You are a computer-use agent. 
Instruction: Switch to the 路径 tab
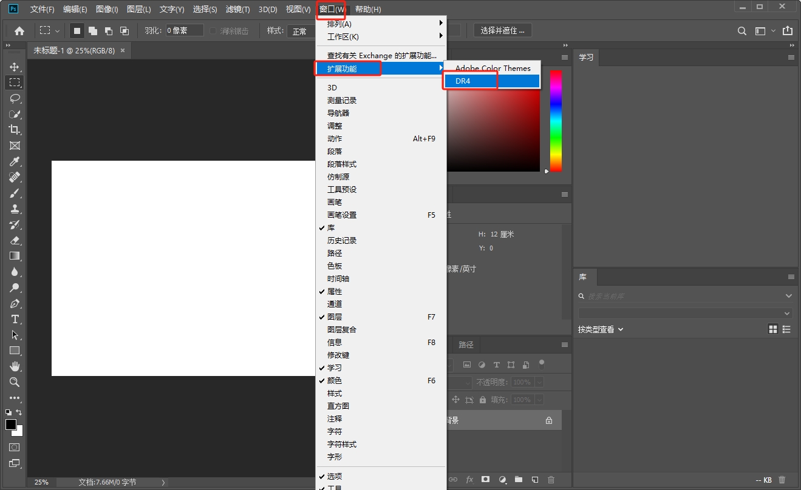click(x=465, y=344)
